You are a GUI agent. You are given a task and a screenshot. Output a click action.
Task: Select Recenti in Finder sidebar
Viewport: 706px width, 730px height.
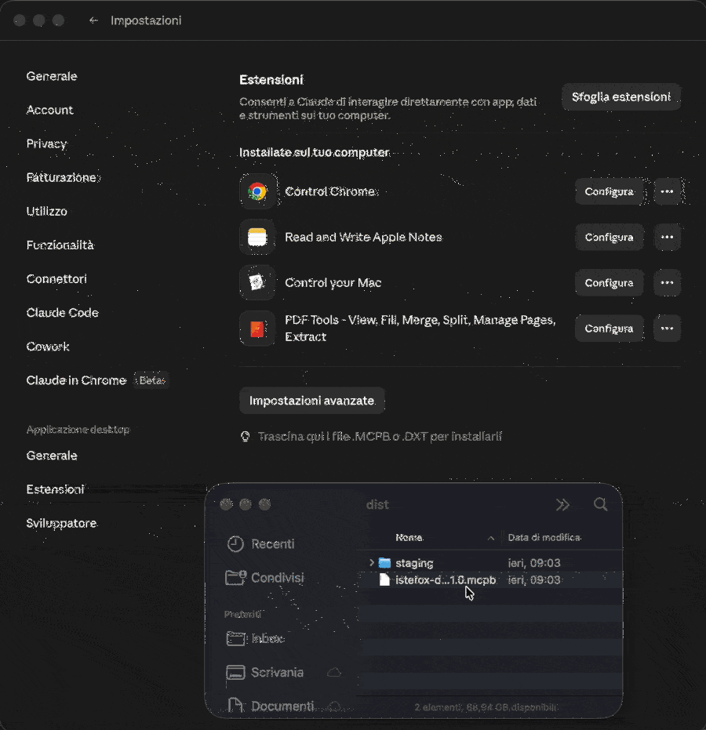coord(273,544)
